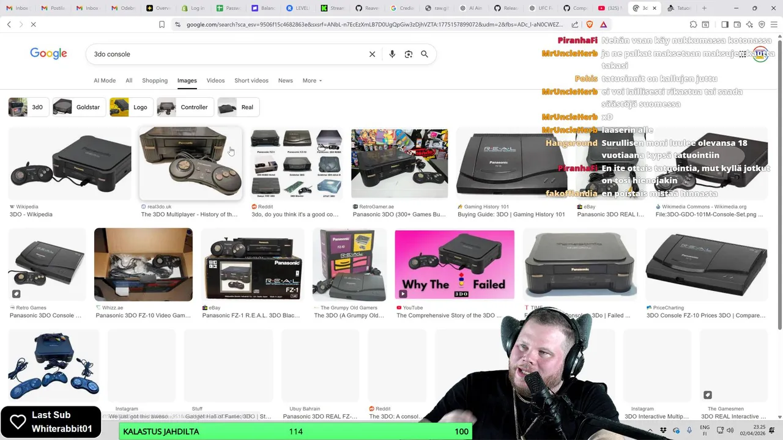The width and height of the screenshot is (783, 440).
Task: Open the PriceCharting FZ-10 console image
Action: tap(706, 265)
